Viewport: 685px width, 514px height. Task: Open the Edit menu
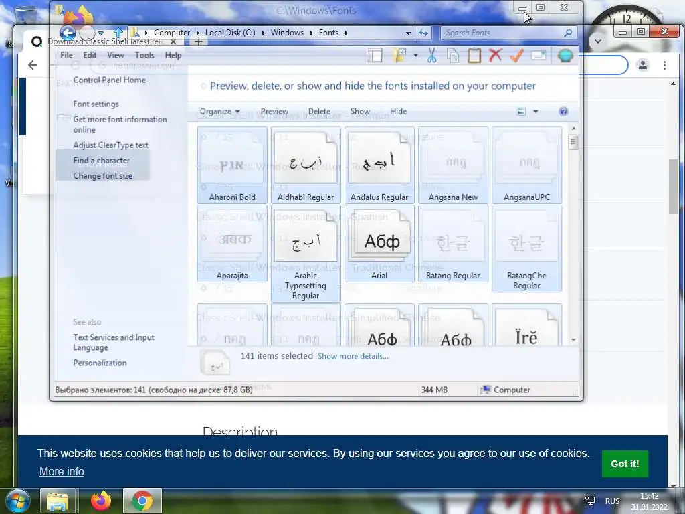(x=90, y=55)
